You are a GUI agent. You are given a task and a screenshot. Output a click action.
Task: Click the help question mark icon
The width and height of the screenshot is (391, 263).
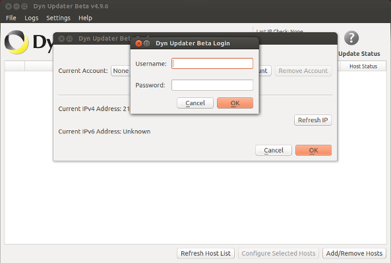point(351,38)
